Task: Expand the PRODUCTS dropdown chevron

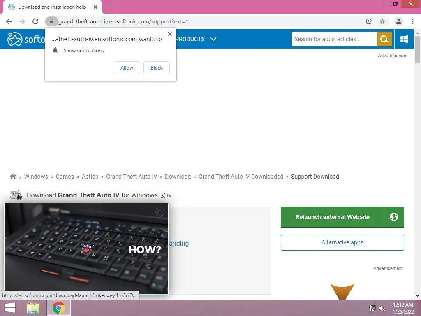Action: coord(213,39)
